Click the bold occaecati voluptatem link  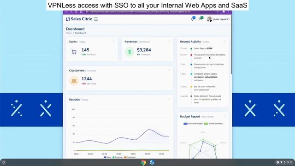pos(206,77)
